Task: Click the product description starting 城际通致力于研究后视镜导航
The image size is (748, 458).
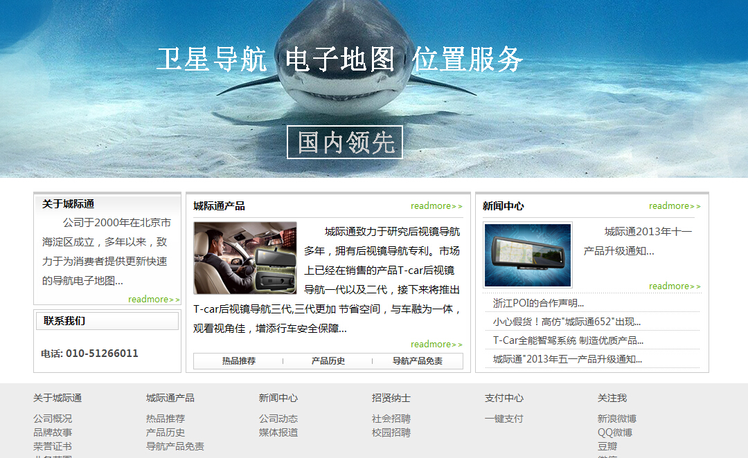Action: [328, 280]
